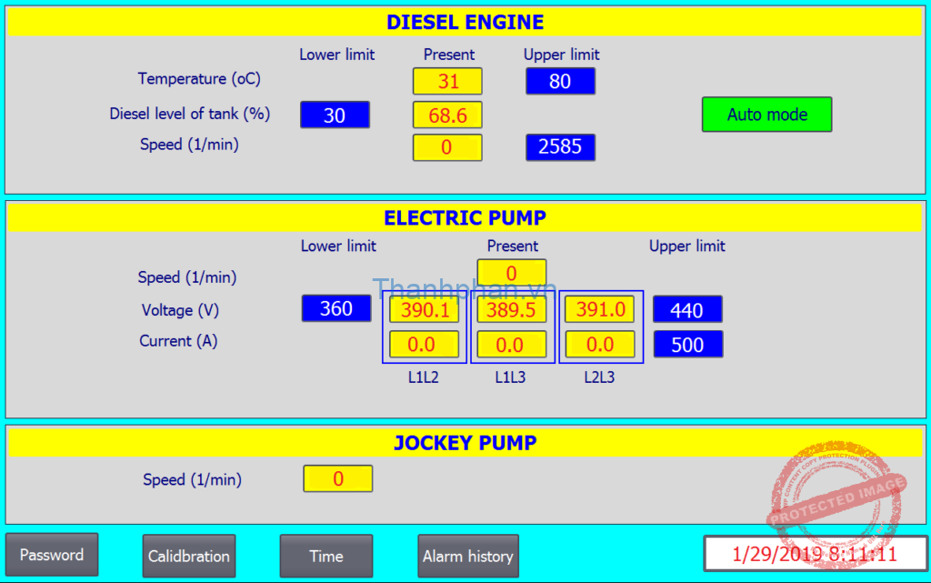Edit electric pump voltage upper limit 440
931x583 pixels.
[687, 309]
